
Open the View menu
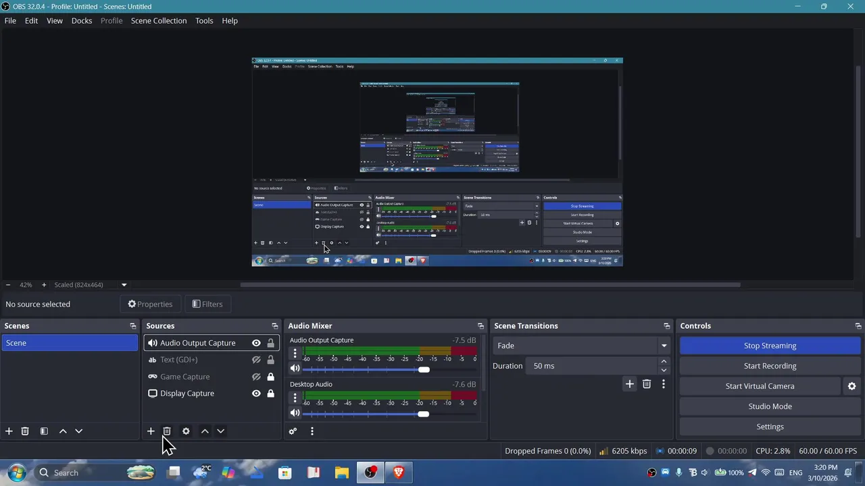55,21
